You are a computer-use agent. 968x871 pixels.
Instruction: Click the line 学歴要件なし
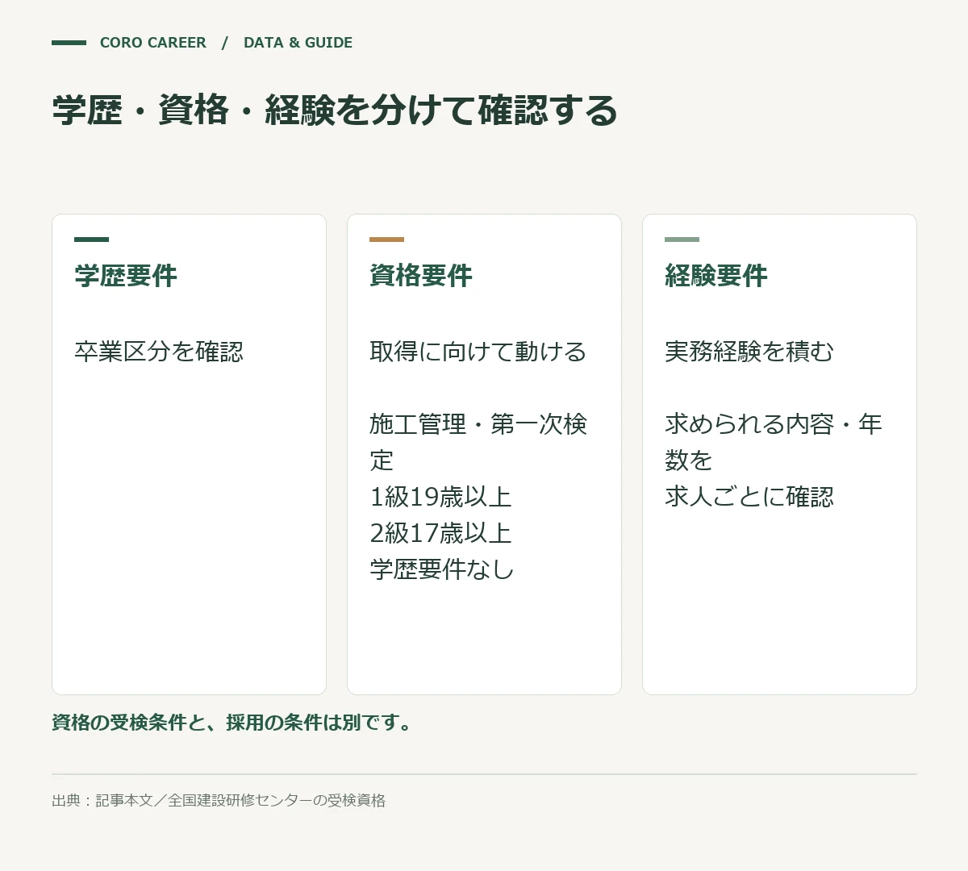pyautogui.click(x=442, y=569)
